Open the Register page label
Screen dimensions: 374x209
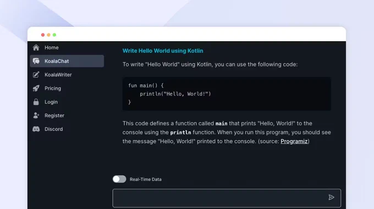coord(54,116)
